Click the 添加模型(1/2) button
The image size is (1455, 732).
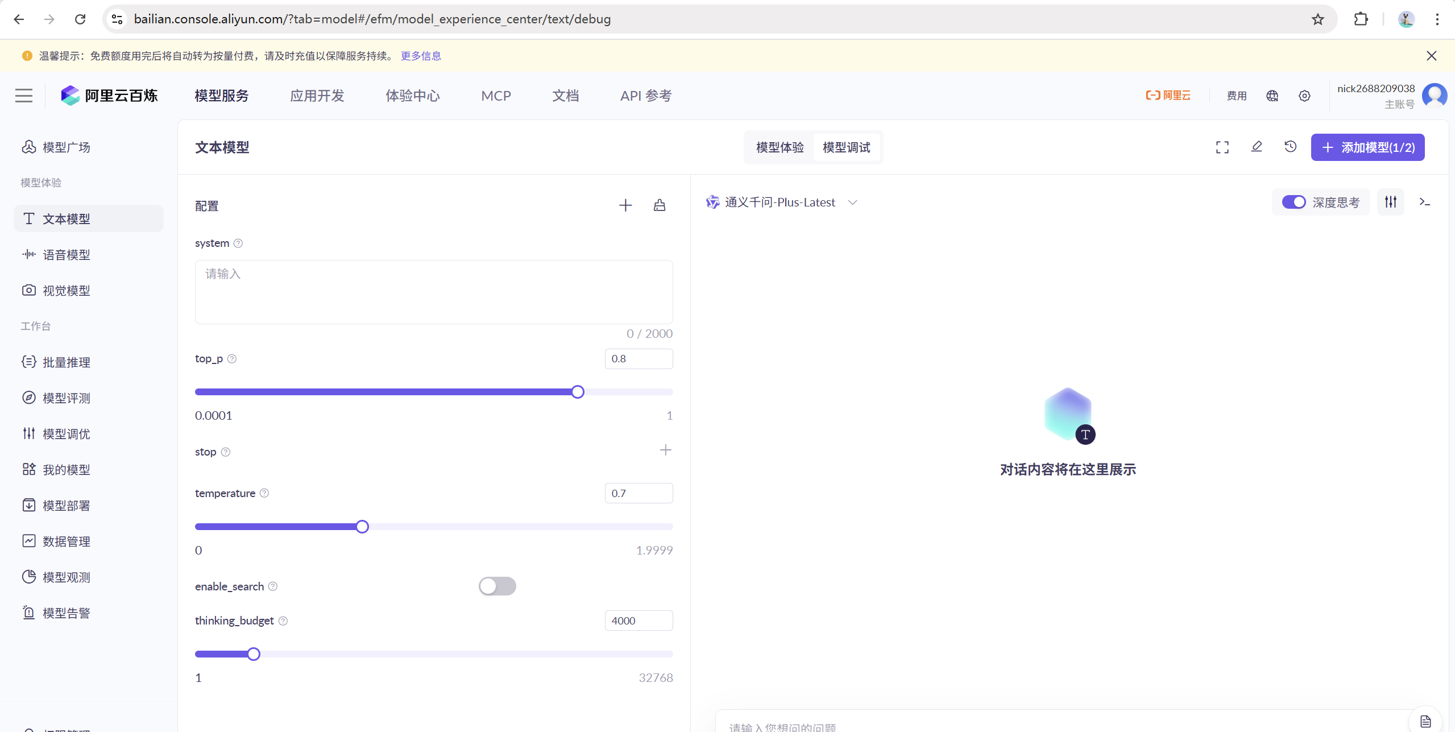tap(1367, 147)
